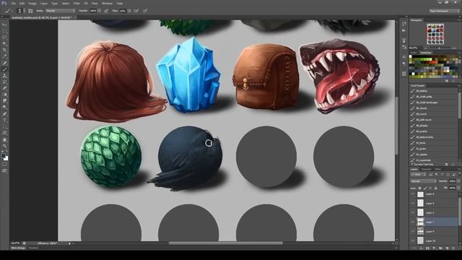
Task: Click the foreground color swatch in the toolbox
Action: [3, 155]
